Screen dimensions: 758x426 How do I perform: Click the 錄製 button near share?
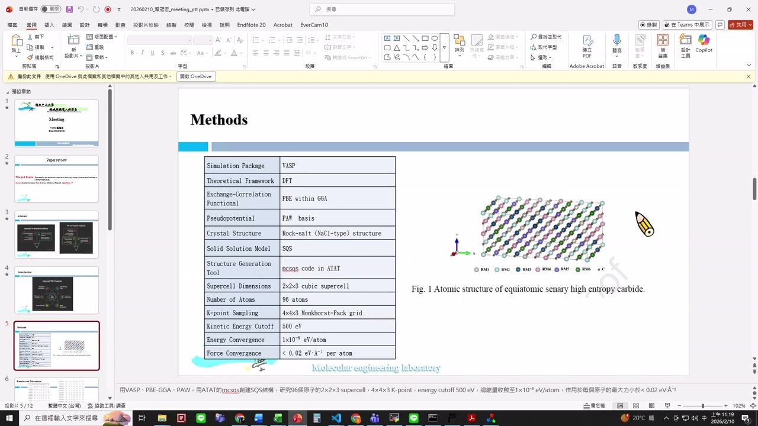649,25
